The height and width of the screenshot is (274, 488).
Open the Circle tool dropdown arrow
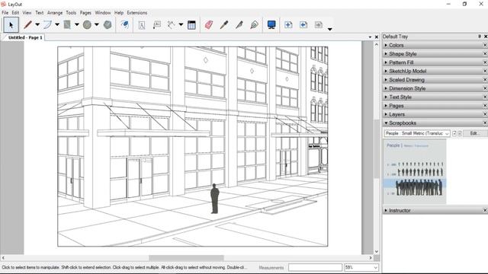(97, 24)
